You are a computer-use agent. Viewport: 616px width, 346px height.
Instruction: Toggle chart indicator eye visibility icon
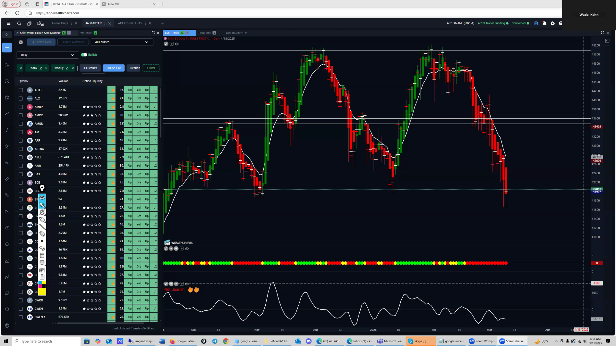176,44
